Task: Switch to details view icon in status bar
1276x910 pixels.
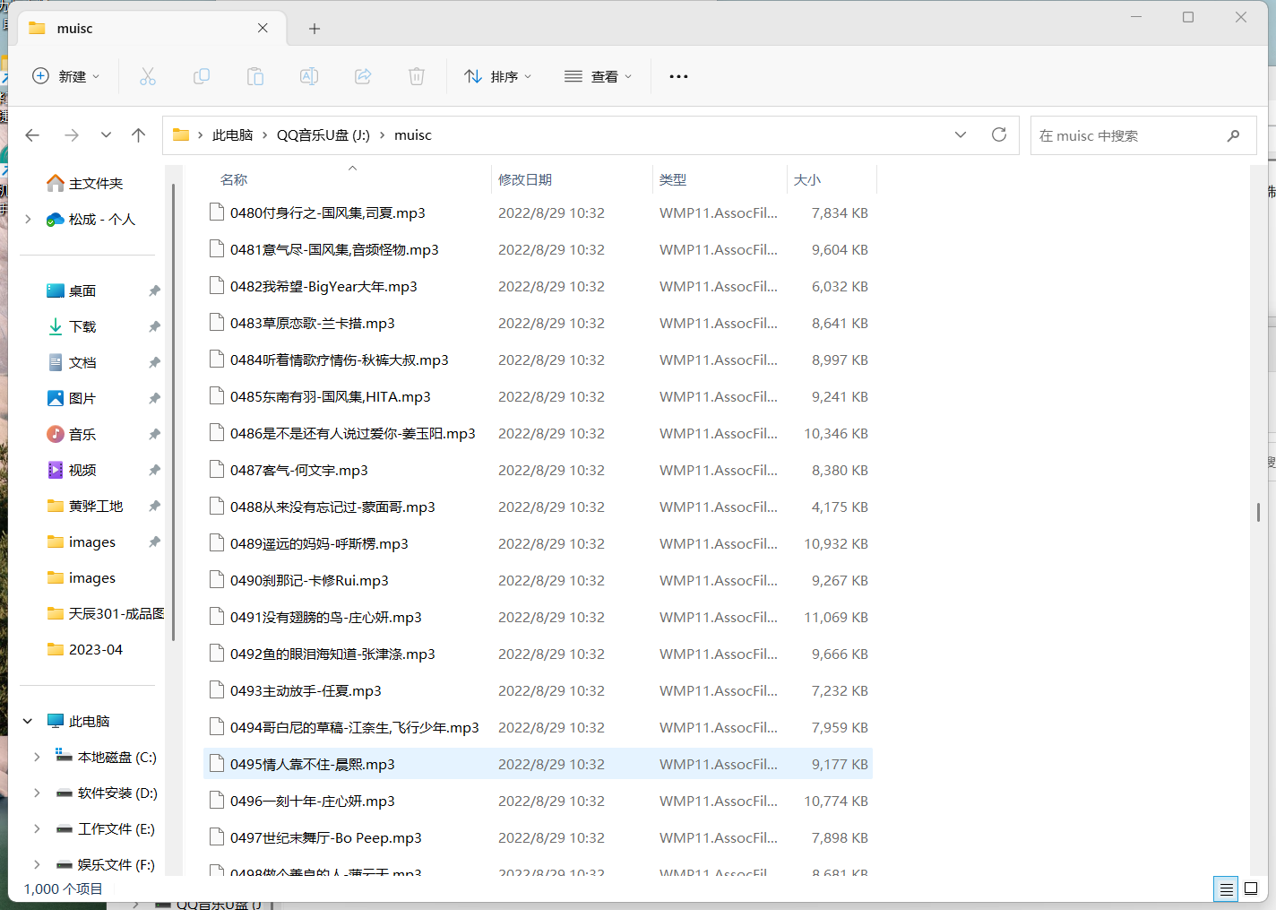Action: click(1226, 888)
